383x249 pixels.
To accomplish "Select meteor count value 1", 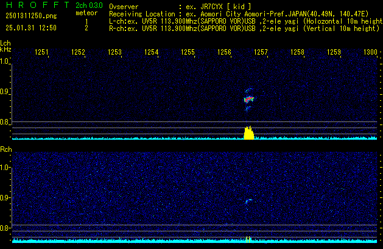I will pyautogui.click(x=86, y=22).
